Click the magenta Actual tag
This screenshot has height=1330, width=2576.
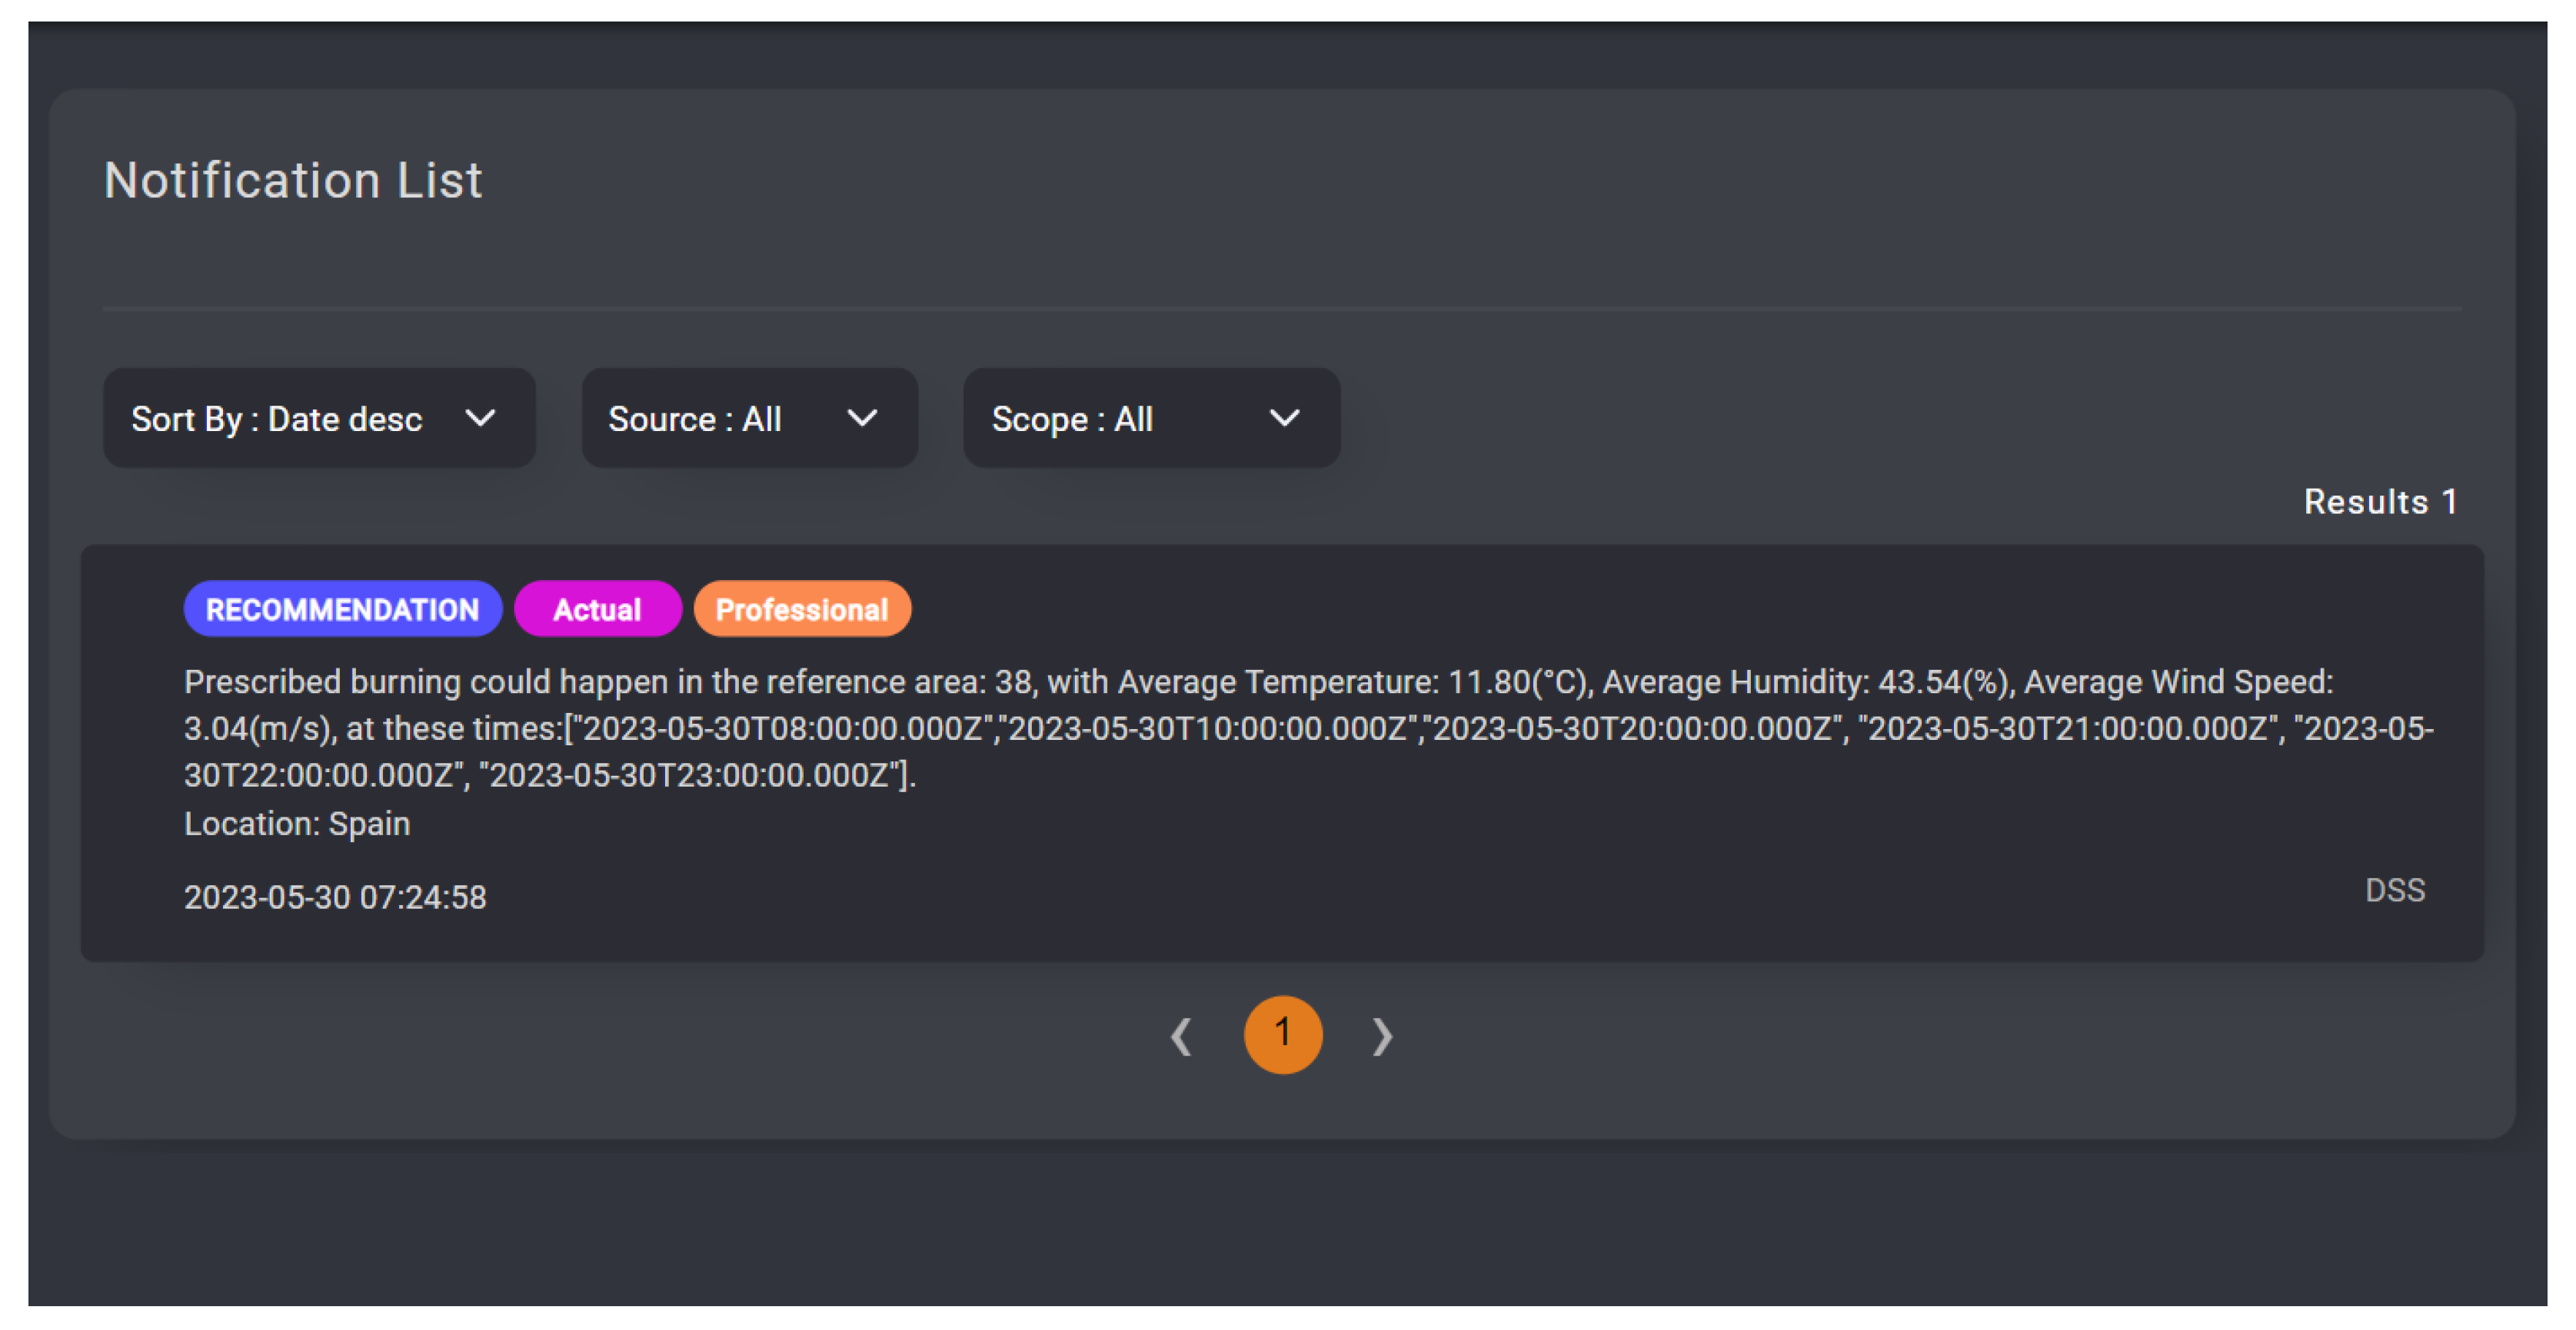coord(597,609)
